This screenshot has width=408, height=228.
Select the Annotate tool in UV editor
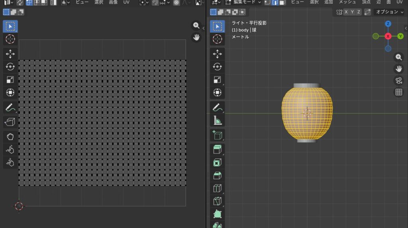(10, 107)
